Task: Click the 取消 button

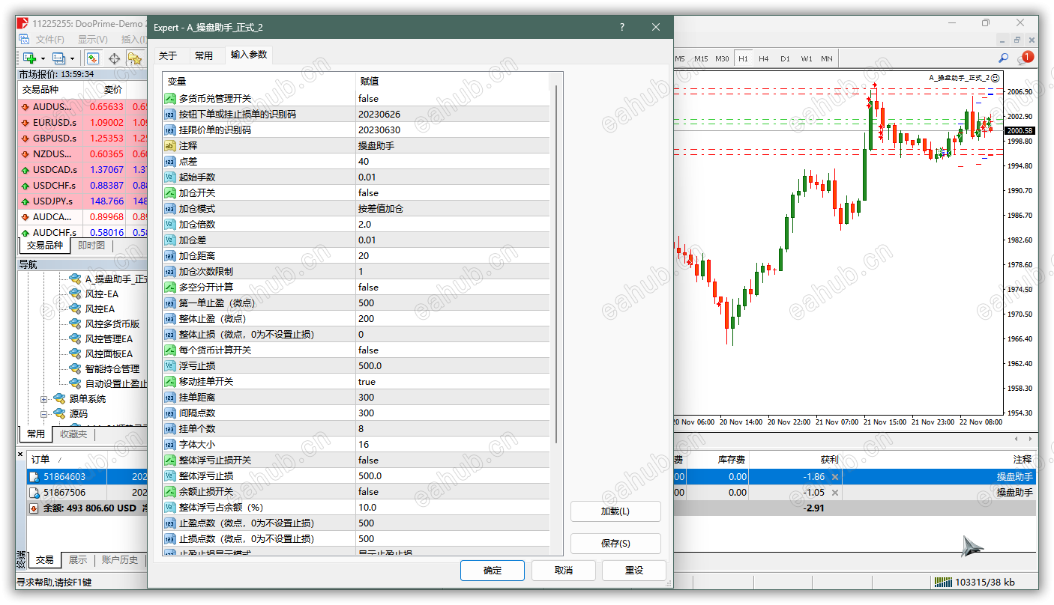Action: [564, 570]
